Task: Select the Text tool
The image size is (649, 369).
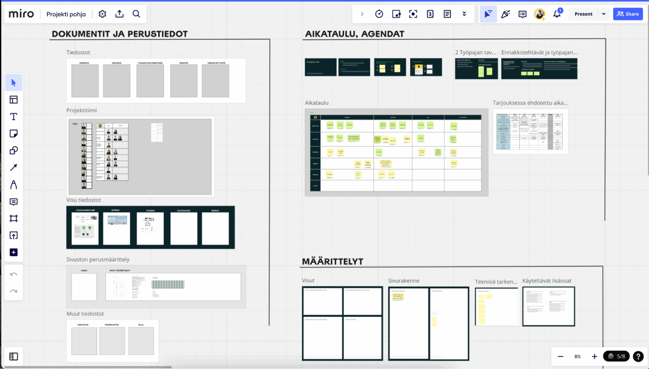Action: (x=14, y=117)
